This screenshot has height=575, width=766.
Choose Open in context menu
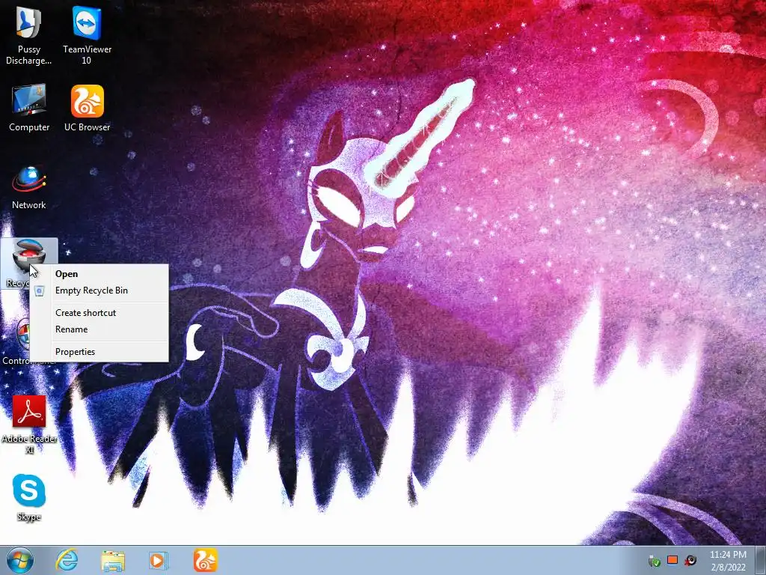99,274
